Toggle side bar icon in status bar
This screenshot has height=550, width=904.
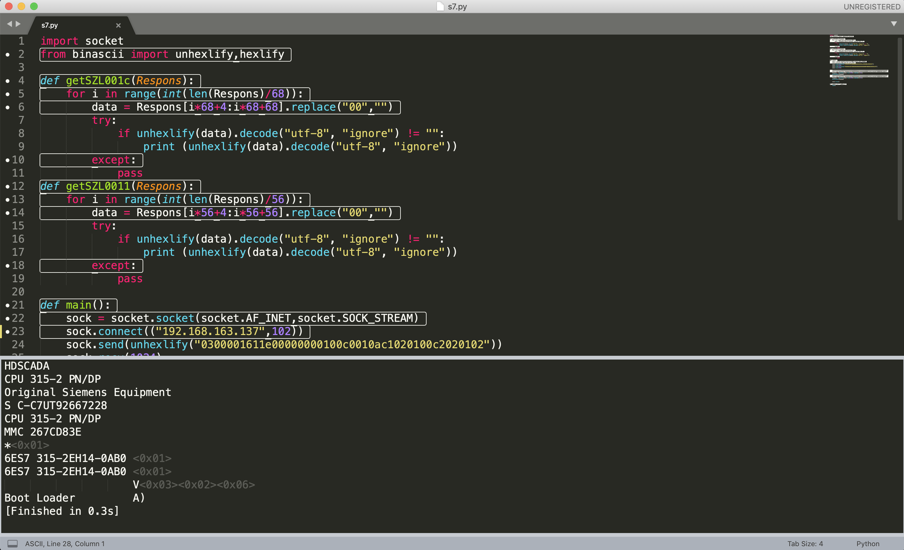13,543
